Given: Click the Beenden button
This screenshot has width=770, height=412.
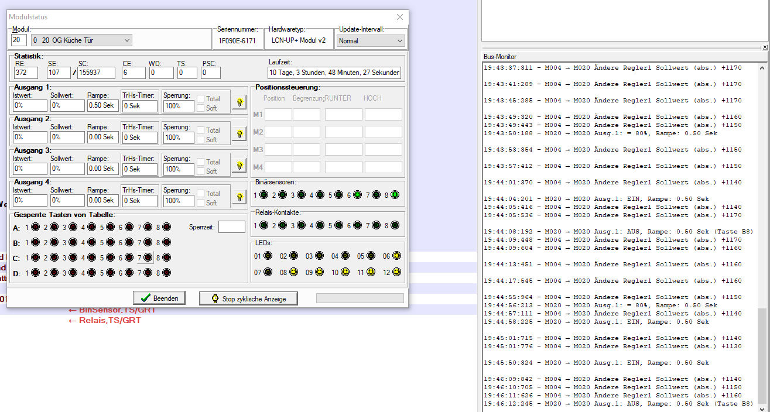Looking at the screenshot, I should (159, 298).
